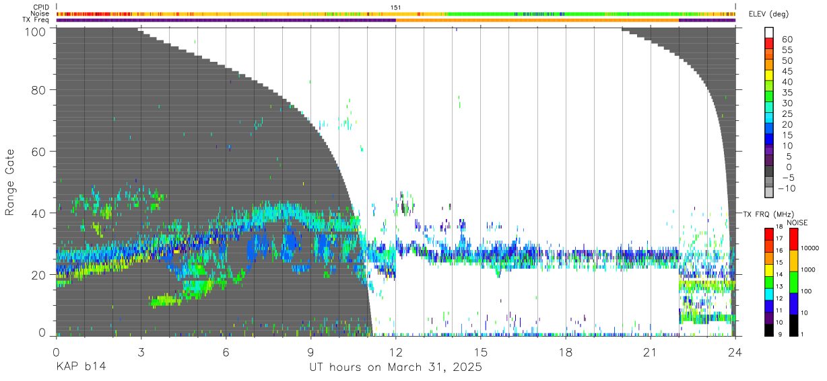Select the white top cell of ELEV colorbar
This screenshot has width=827, height=381.
769,33
